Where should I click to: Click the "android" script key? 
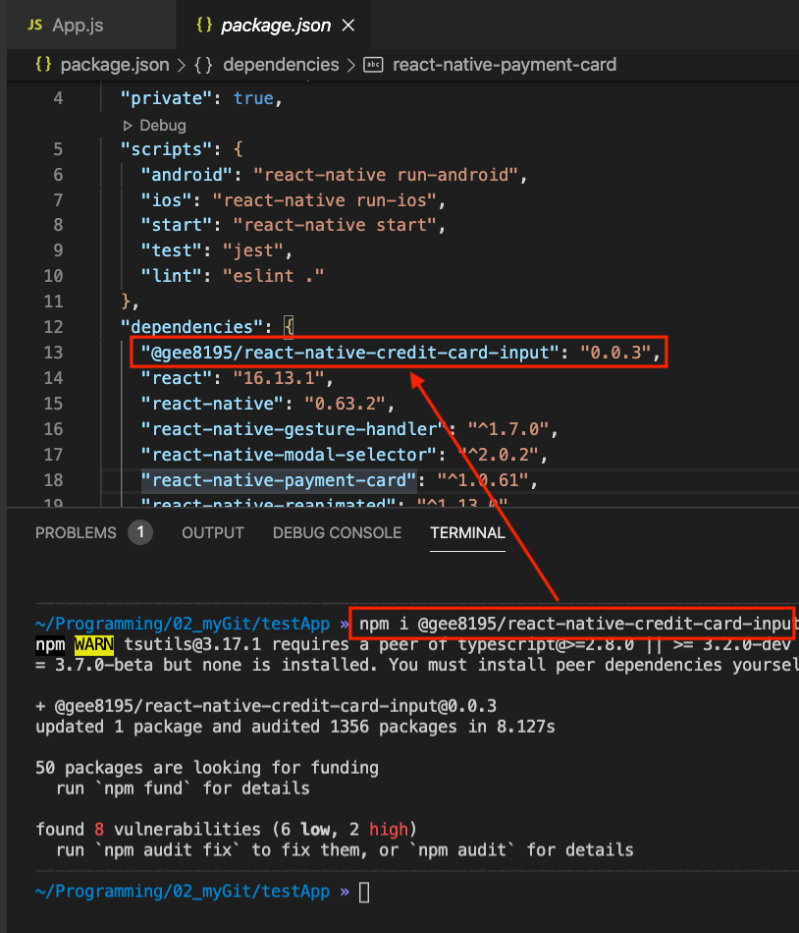(x=186, y=175)
